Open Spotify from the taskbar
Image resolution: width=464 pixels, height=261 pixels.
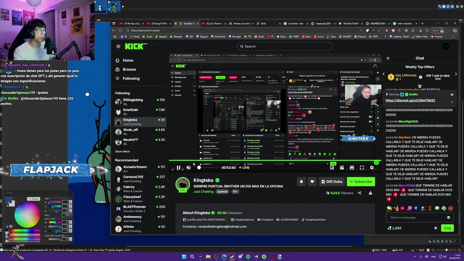coord(248,257)
